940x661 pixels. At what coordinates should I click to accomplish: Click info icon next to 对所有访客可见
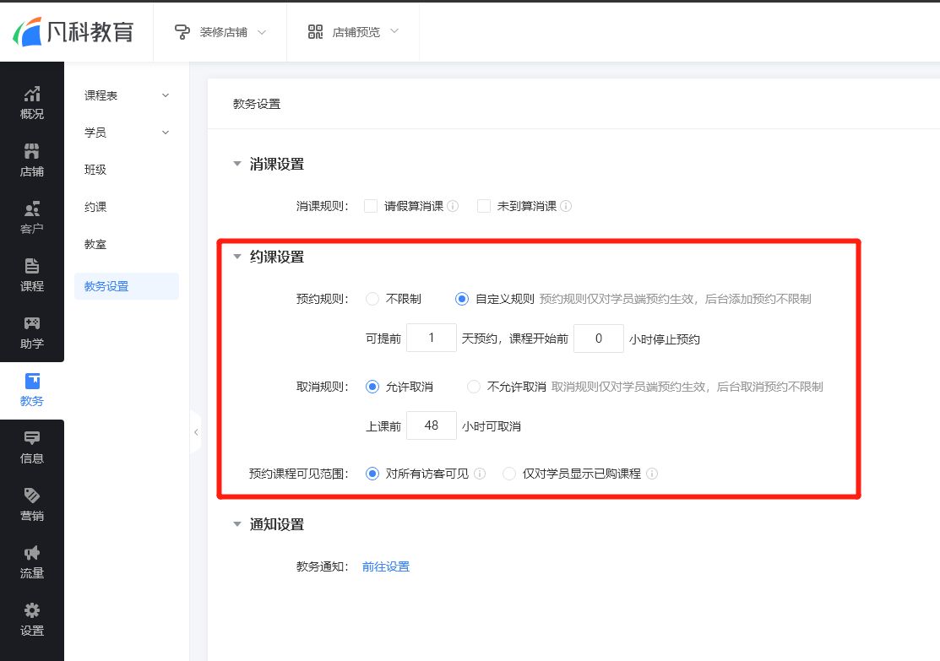pos(480,474)
